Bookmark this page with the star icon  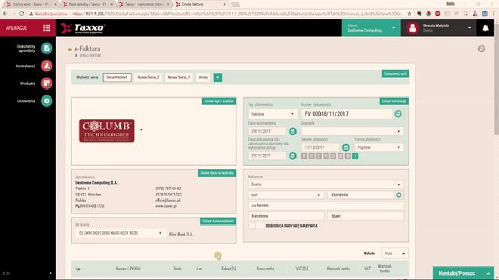(x=409, y=14)
